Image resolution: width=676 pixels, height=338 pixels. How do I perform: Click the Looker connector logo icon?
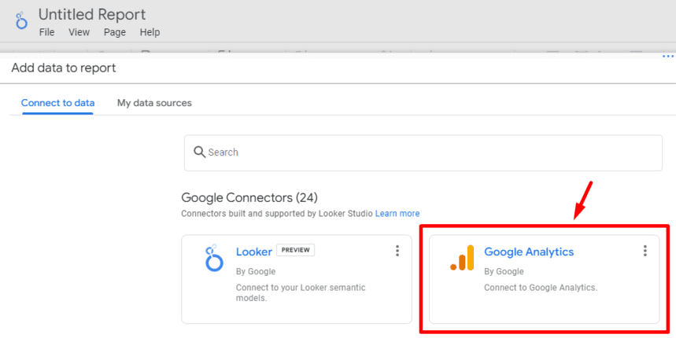213,258
